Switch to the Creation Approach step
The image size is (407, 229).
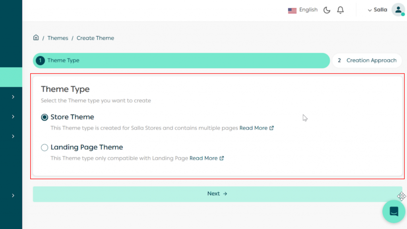click(x=367, y=60)
